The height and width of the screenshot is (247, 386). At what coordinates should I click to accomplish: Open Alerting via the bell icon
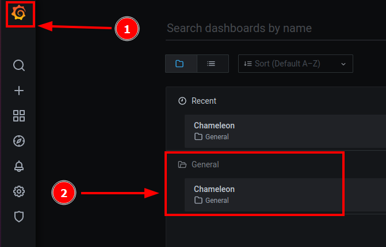pos(19,166)
